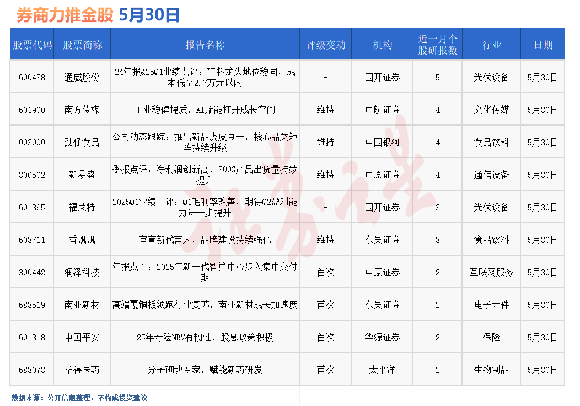
Task: Select stock code 300502
Action: click(x=32, y=175)
